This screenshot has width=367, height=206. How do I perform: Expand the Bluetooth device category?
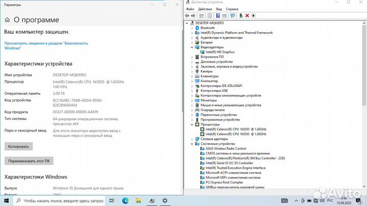[192, 28]
